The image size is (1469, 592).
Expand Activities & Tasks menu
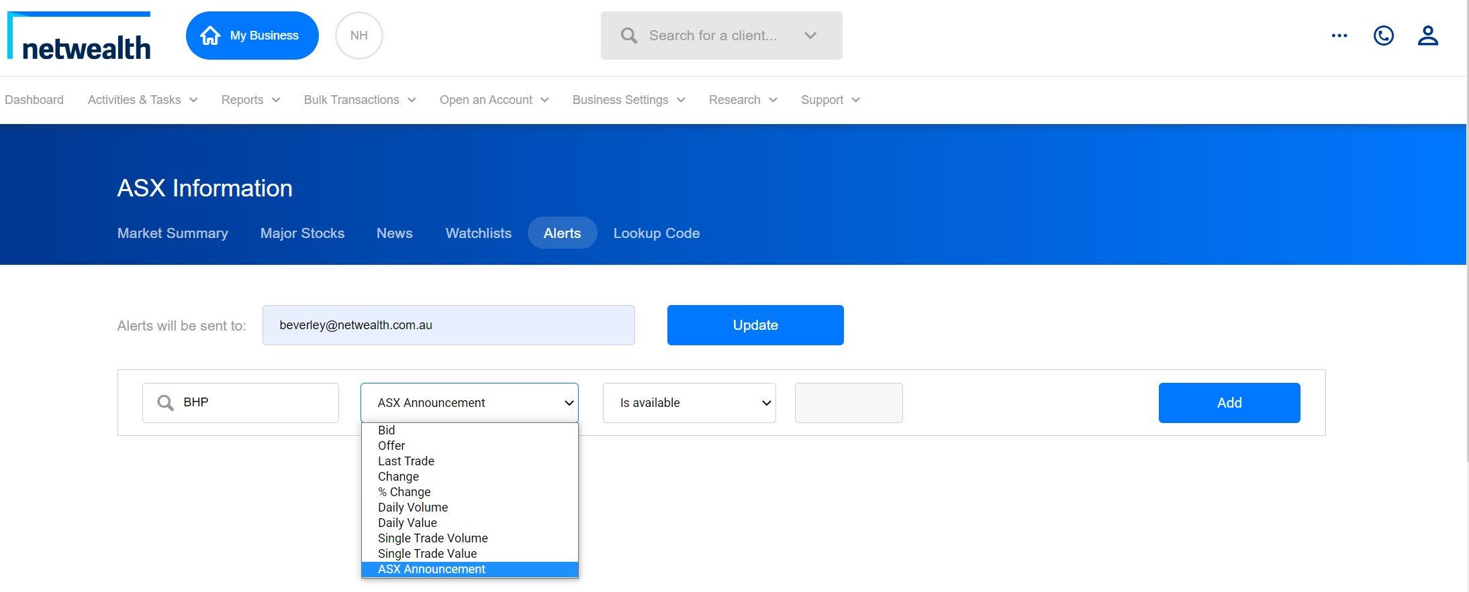click(142, 100)
